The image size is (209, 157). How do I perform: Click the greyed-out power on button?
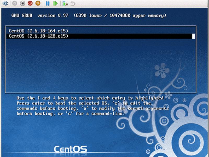click(x=15, y=3)
